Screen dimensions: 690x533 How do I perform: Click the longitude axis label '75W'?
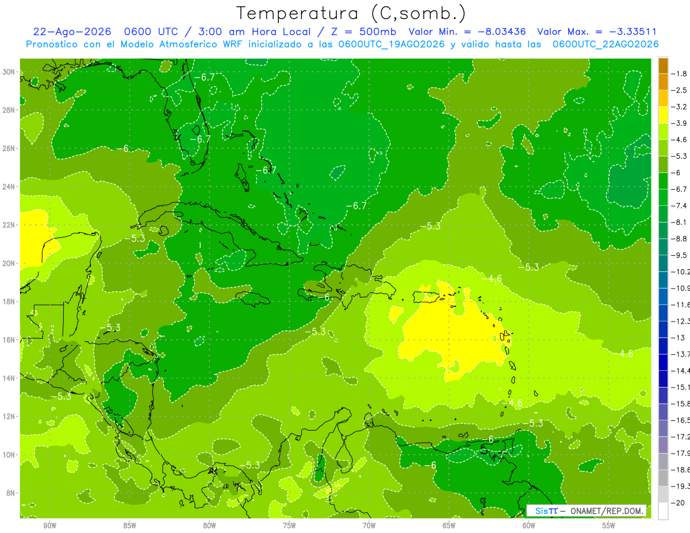click(x=289, y=527)
